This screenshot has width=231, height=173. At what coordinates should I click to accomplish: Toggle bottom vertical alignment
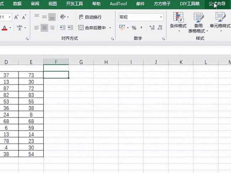[x=52, y=17]
